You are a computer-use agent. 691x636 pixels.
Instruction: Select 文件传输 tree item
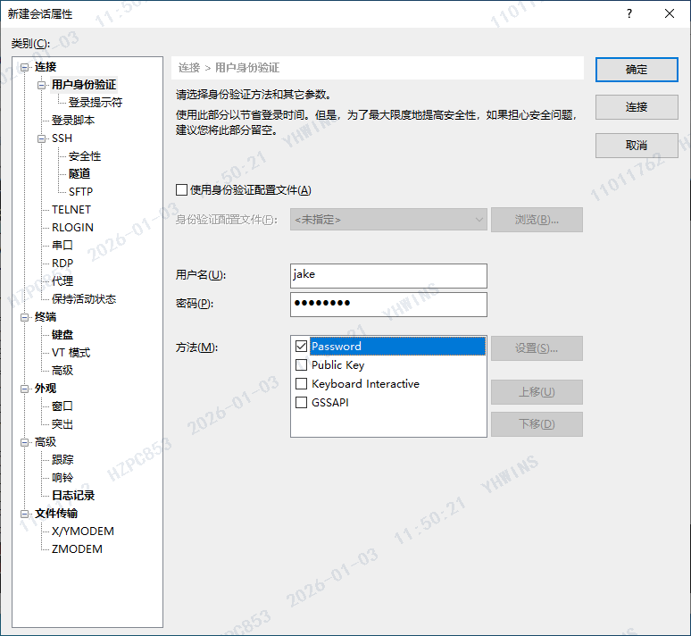56,514
